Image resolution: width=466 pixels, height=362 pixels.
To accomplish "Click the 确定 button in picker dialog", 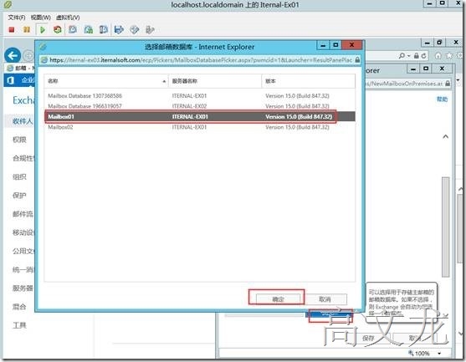I will [278, 299].
